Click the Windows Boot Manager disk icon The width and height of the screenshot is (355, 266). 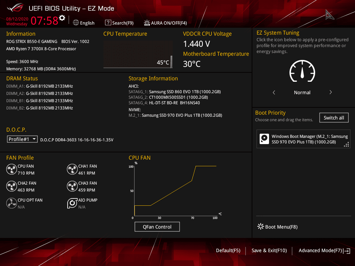click(x=264, y=139)
